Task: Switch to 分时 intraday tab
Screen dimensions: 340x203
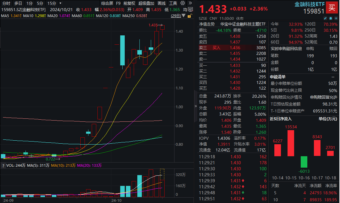Action: click(x=6, y=3)
